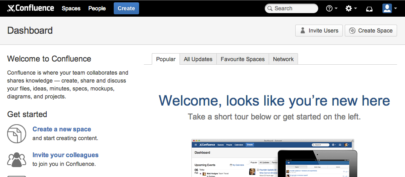This screenshot has width=405, height=177.
Task: Switch to the Network tab
Action: click(283, 59)
